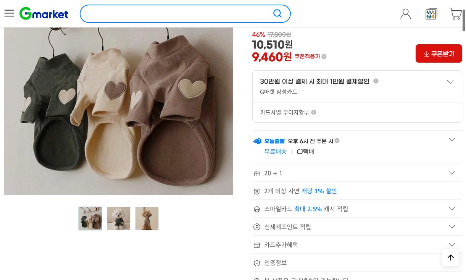Open the 무료배송 link
The width and height of the screenshot is (466, 280).
(x=276, y=152)
